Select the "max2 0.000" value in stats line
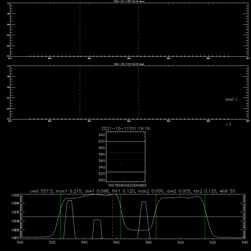The width and height of the screenshot is (251, 251). pyautogui.click(x=151, y=191)
